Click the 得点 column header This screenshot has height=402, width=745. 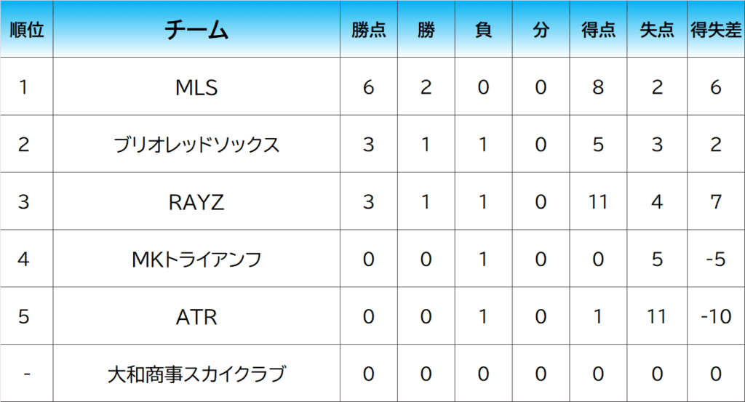point(598,30)
